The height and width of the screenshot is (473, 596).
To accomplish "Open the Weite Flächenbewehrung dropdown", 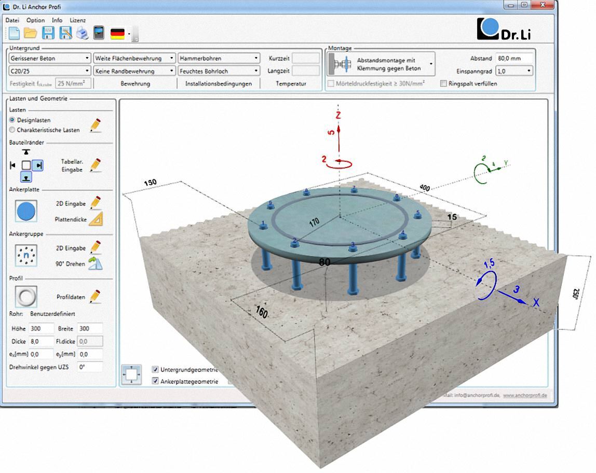I will click(134, 58).
